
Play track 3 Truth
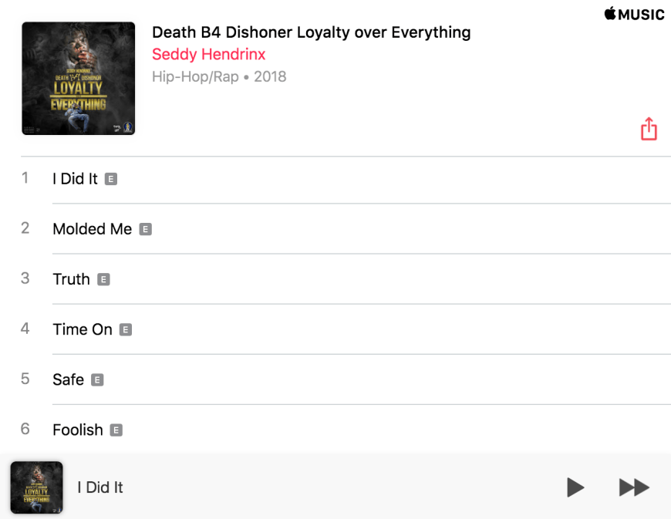346,279
